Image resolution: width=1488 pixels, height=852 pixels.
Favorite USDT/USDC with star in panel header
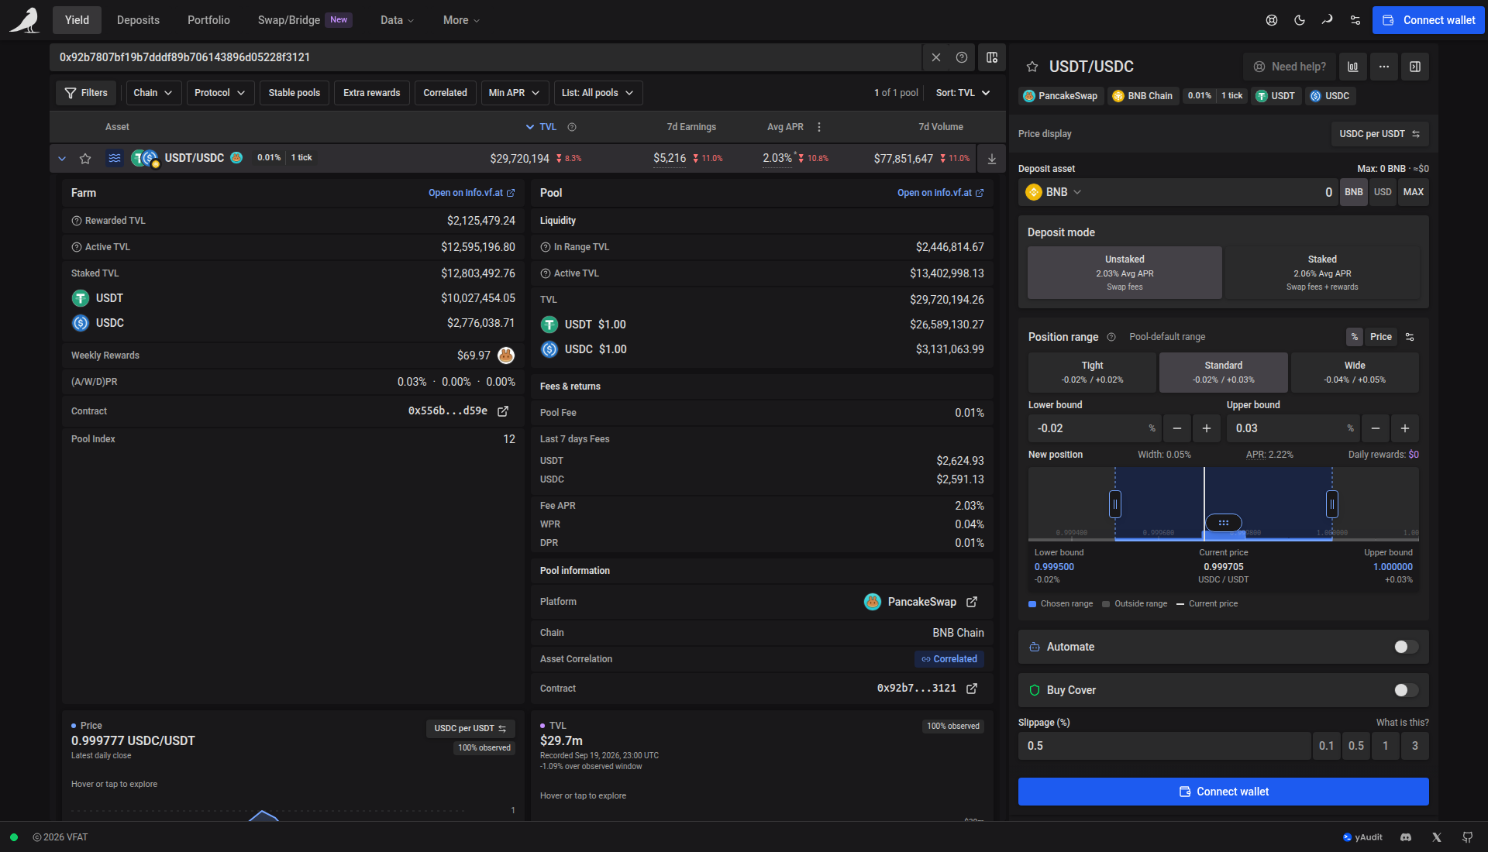1032,67
